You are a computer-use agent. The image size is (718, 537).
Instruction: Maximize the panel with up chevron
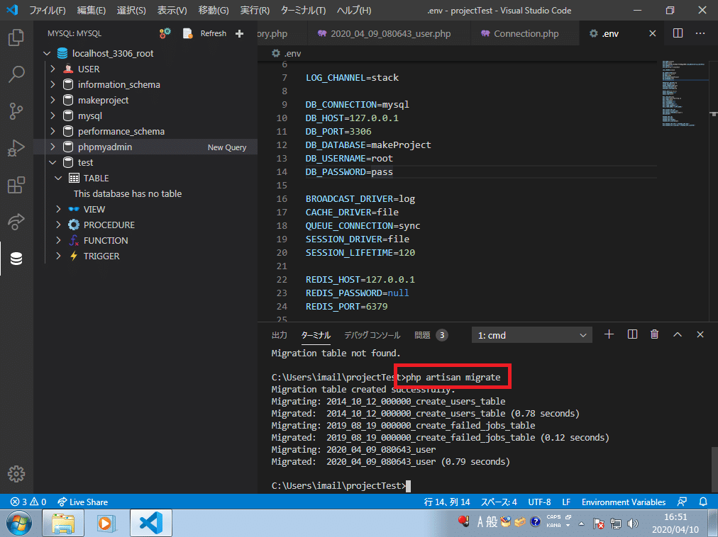pos(678,334)
